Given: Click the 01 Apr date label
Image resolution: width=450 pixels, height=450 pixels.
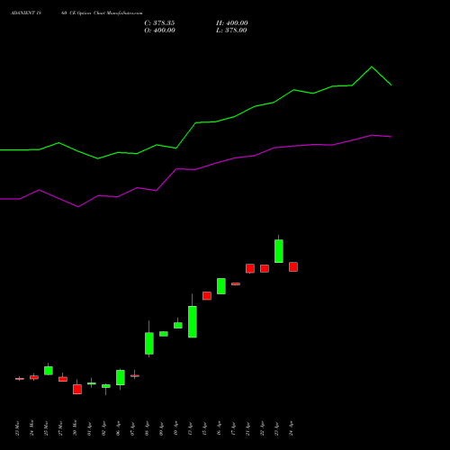Looking at the screenshot, I should click(x=89, y=428).
